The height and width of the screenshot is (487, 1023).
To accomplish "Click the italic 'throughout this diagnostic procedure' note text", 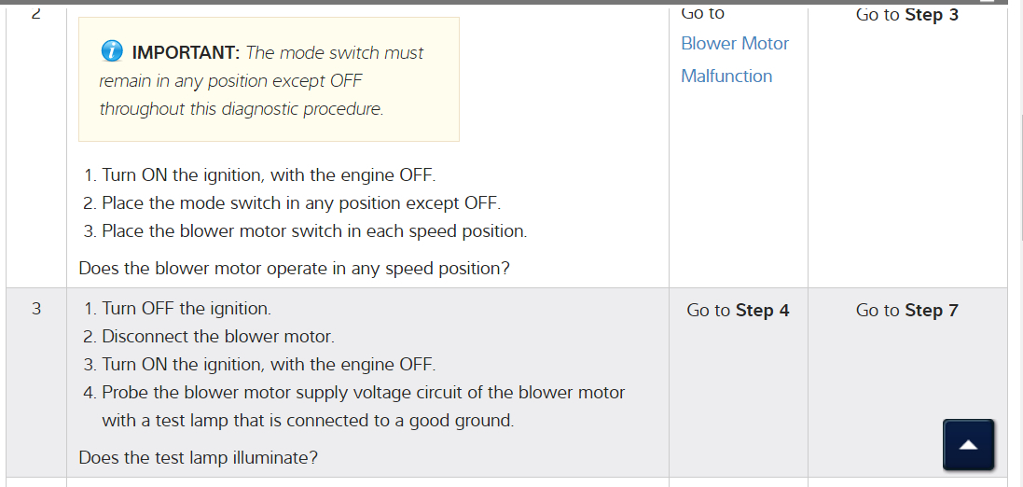I will click(241, 109).
